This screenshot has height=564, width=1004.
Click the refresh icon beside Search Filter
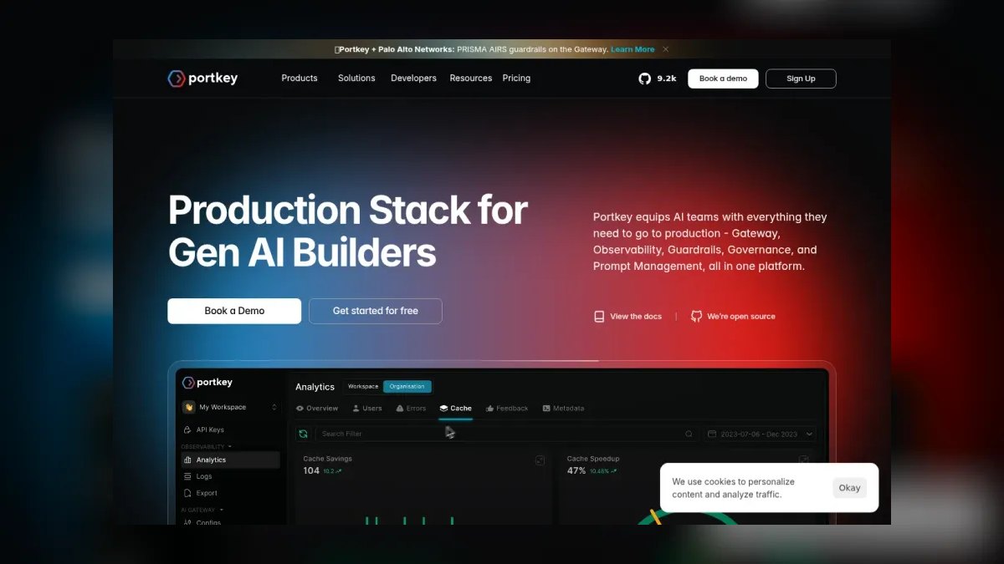(303, 434)
